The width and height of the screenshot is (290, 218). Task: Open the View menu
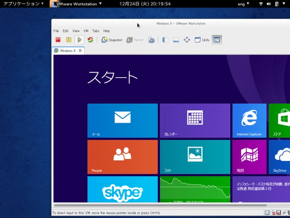[x=76, y=31]
